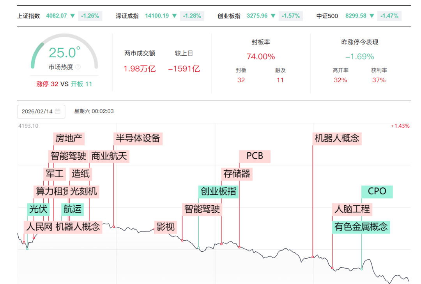Click the down arrow next to 上证指数 4082.07
The height and width of the screenshot is (284, 421).
pos(73,16)
